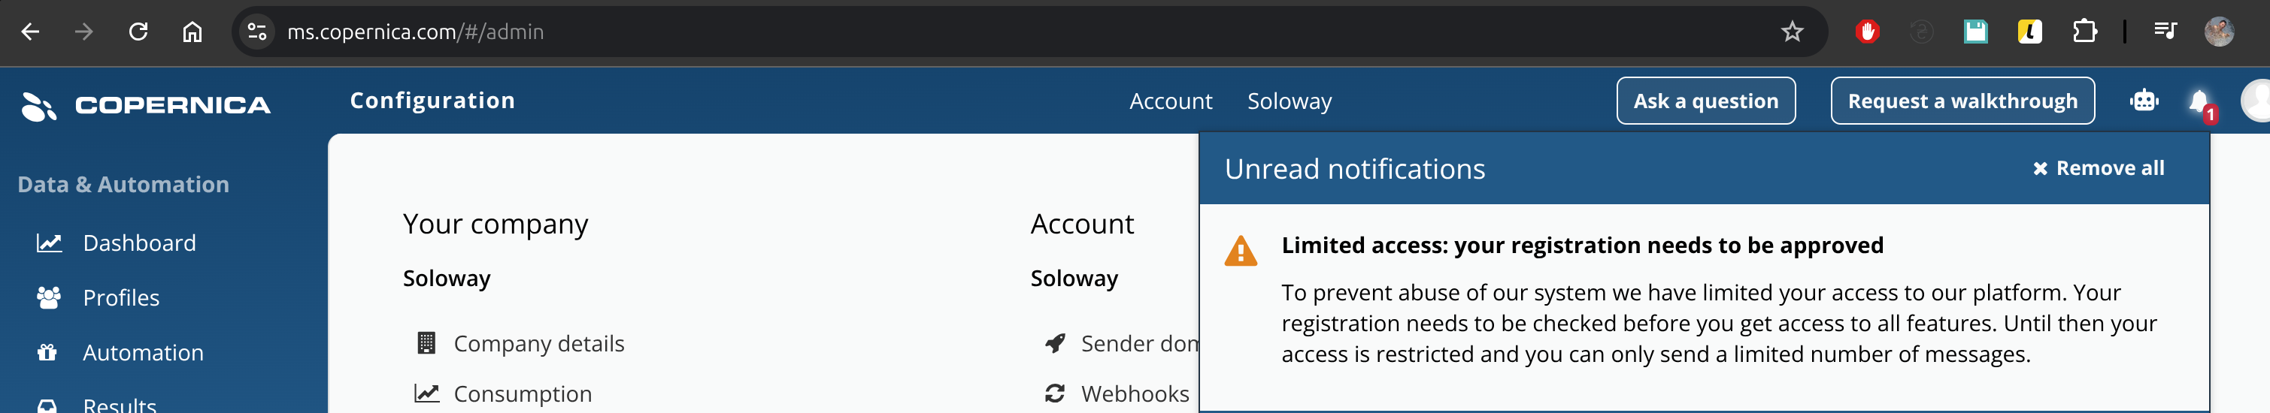This screenshot has height=413, width=2270.
Task: Bookmark this page with the star icon
Action: click(1793, 32)
